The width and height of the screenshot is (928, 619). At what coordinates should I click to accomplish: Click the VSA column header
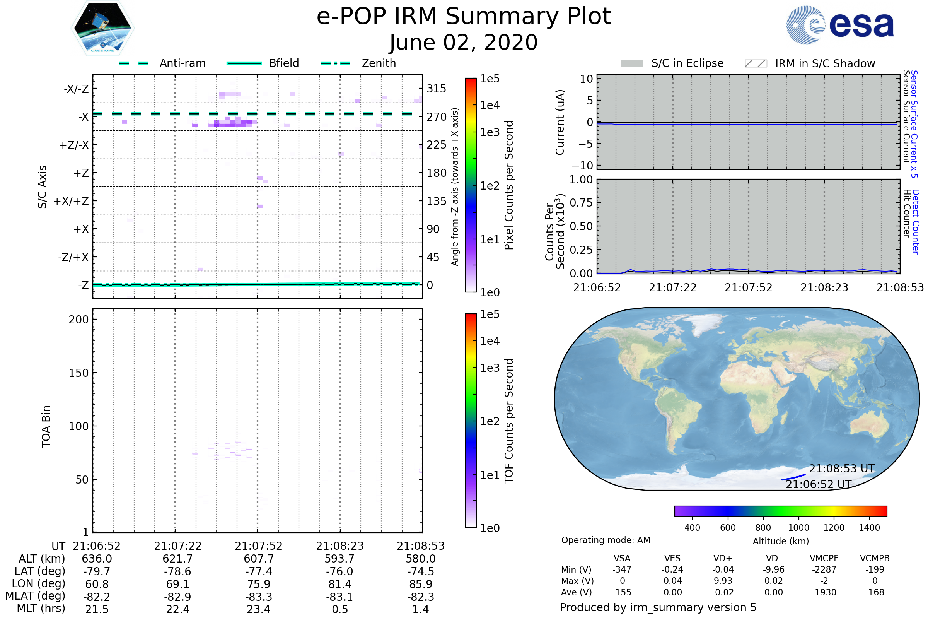[x=622, y=558]
